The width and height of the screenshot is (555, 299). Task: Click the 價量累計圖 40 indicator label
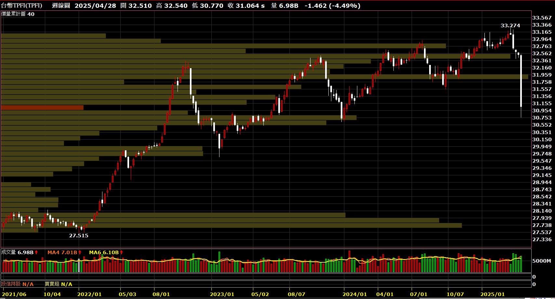point(18,14)
